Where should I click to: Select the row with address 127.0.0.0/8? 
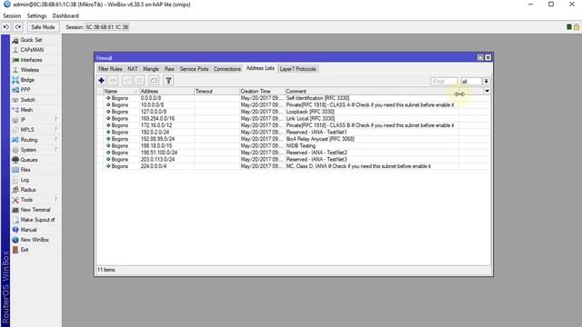click(293, 112)
